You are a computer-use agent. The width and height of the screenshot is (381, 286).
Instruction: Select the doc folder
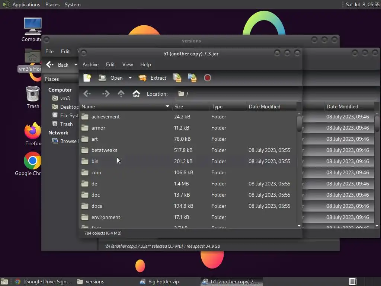pos(188,195)
